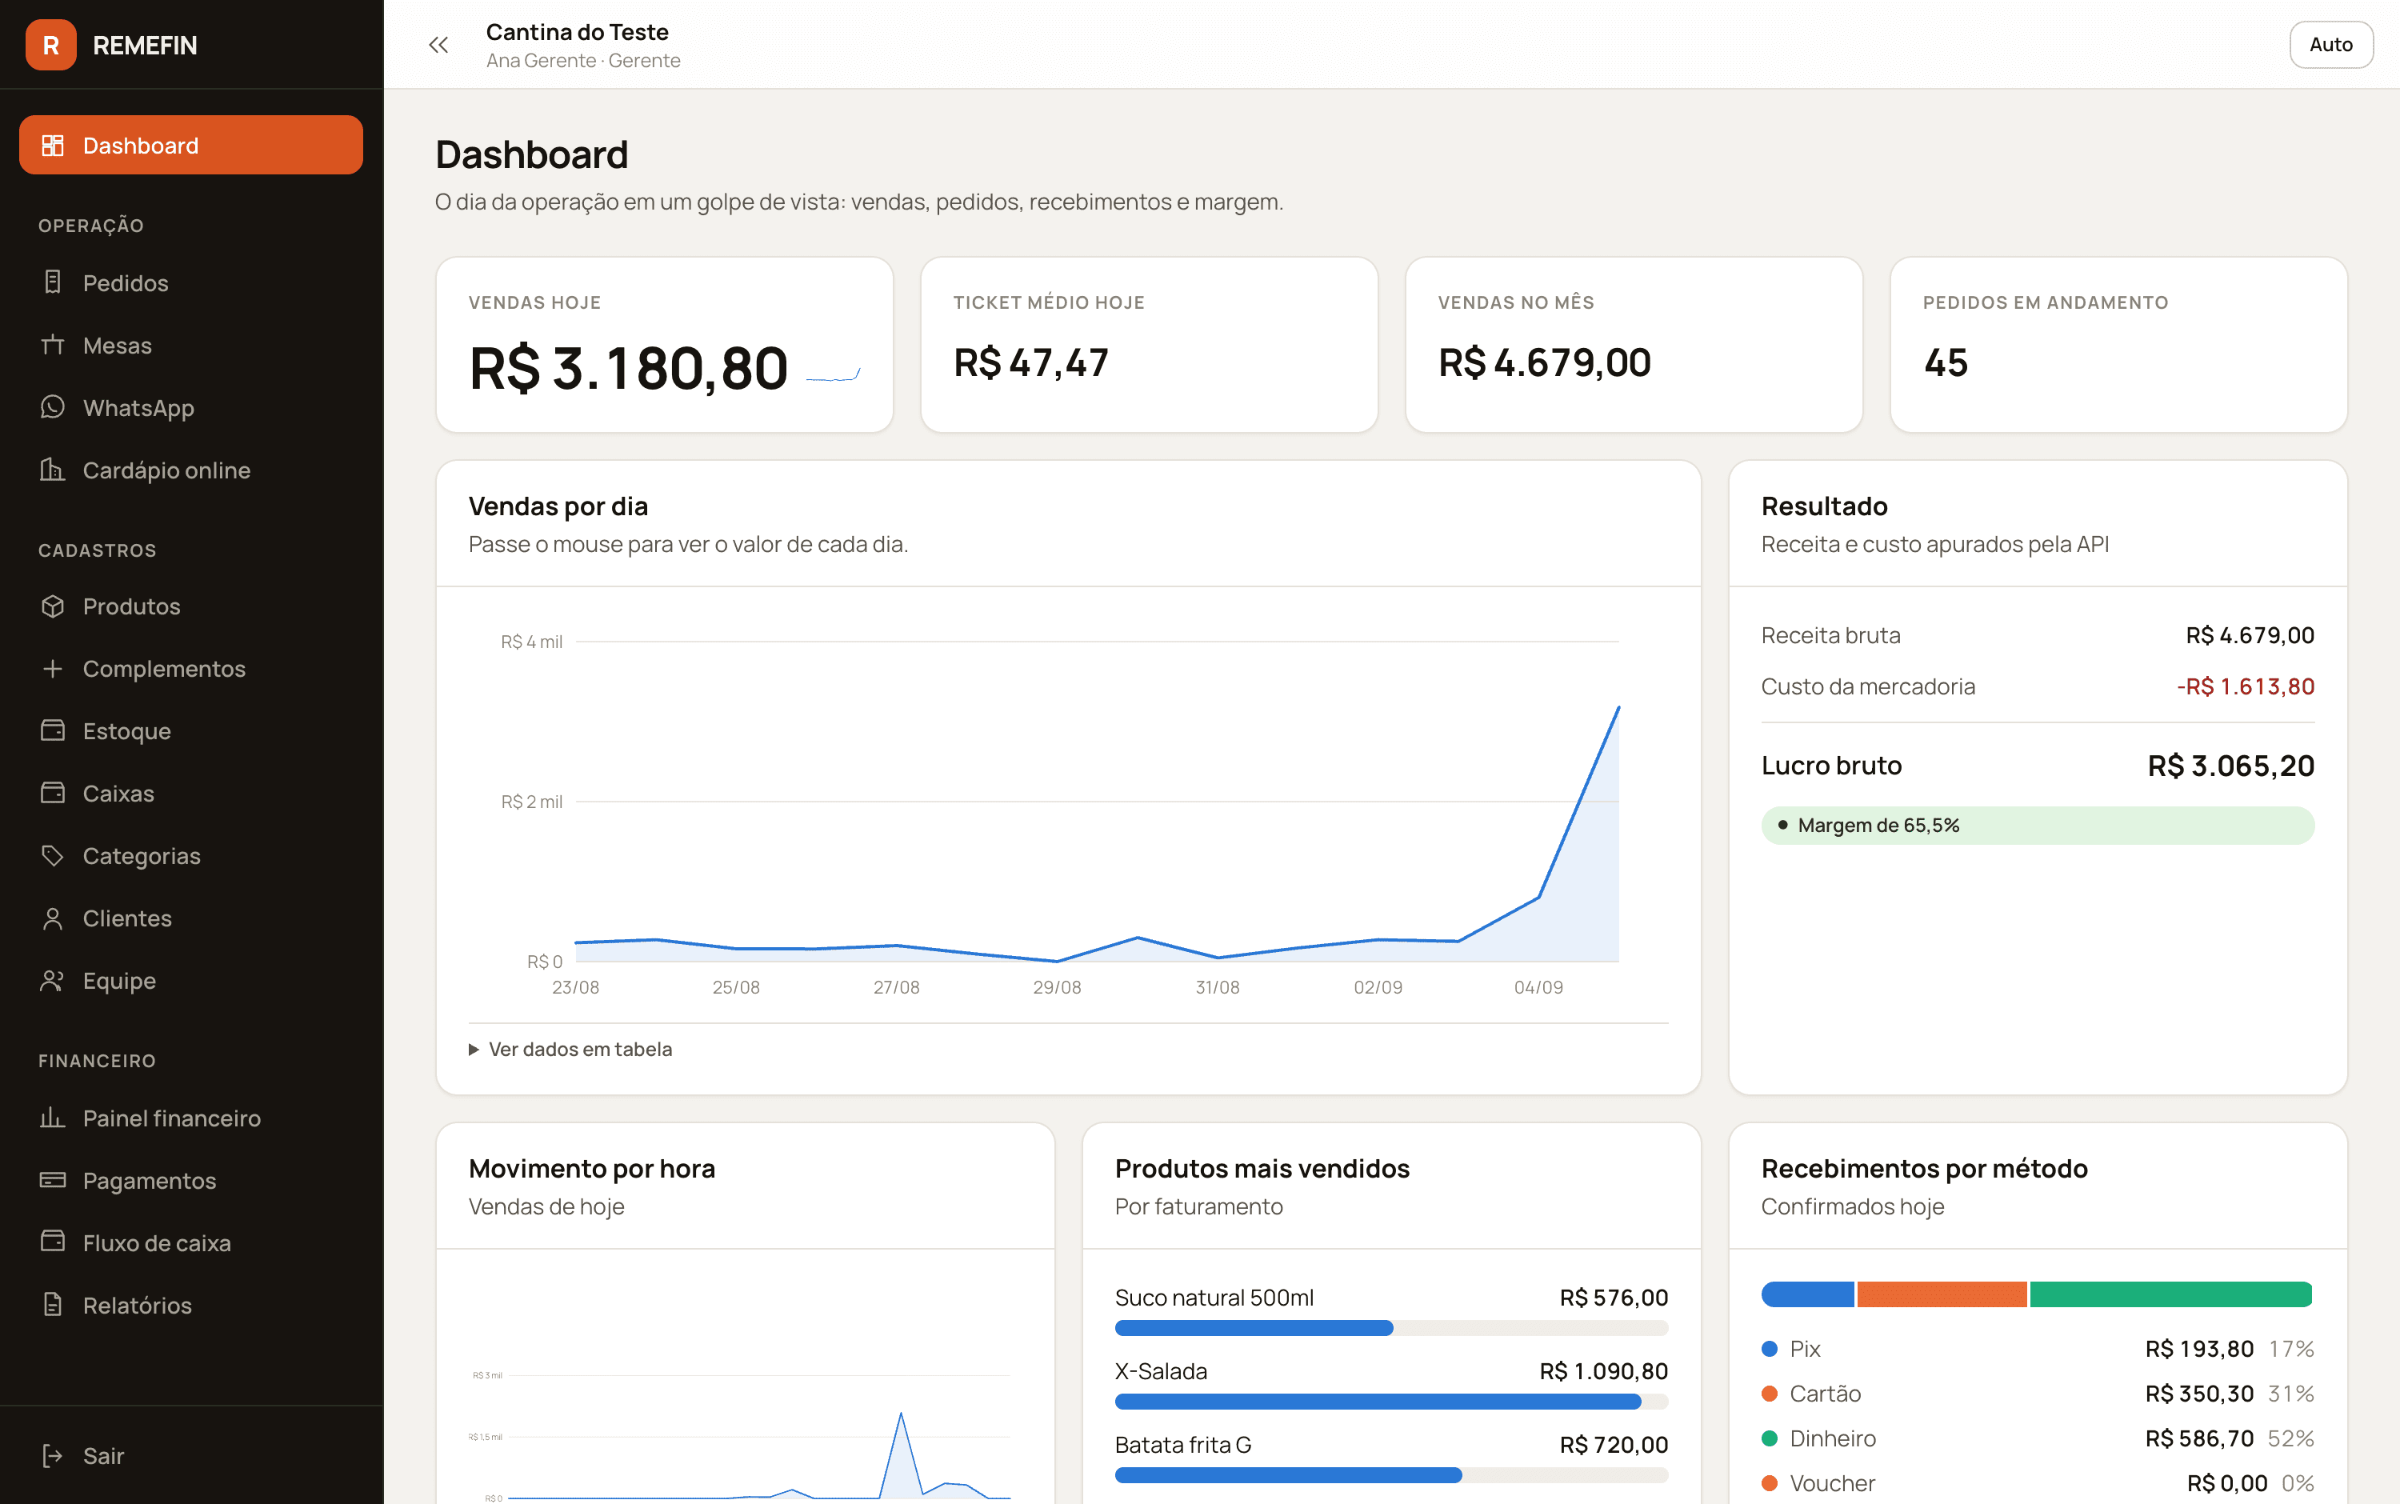Click the Cantina do Teste store name
The image size is (2400, 1504).
click(577, 32)
